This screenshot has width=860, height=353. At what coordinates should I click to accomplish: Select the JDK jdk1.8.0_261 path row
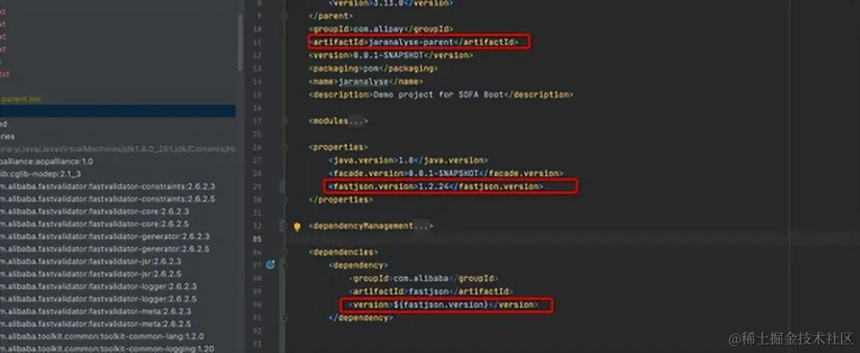coord(118,149)
